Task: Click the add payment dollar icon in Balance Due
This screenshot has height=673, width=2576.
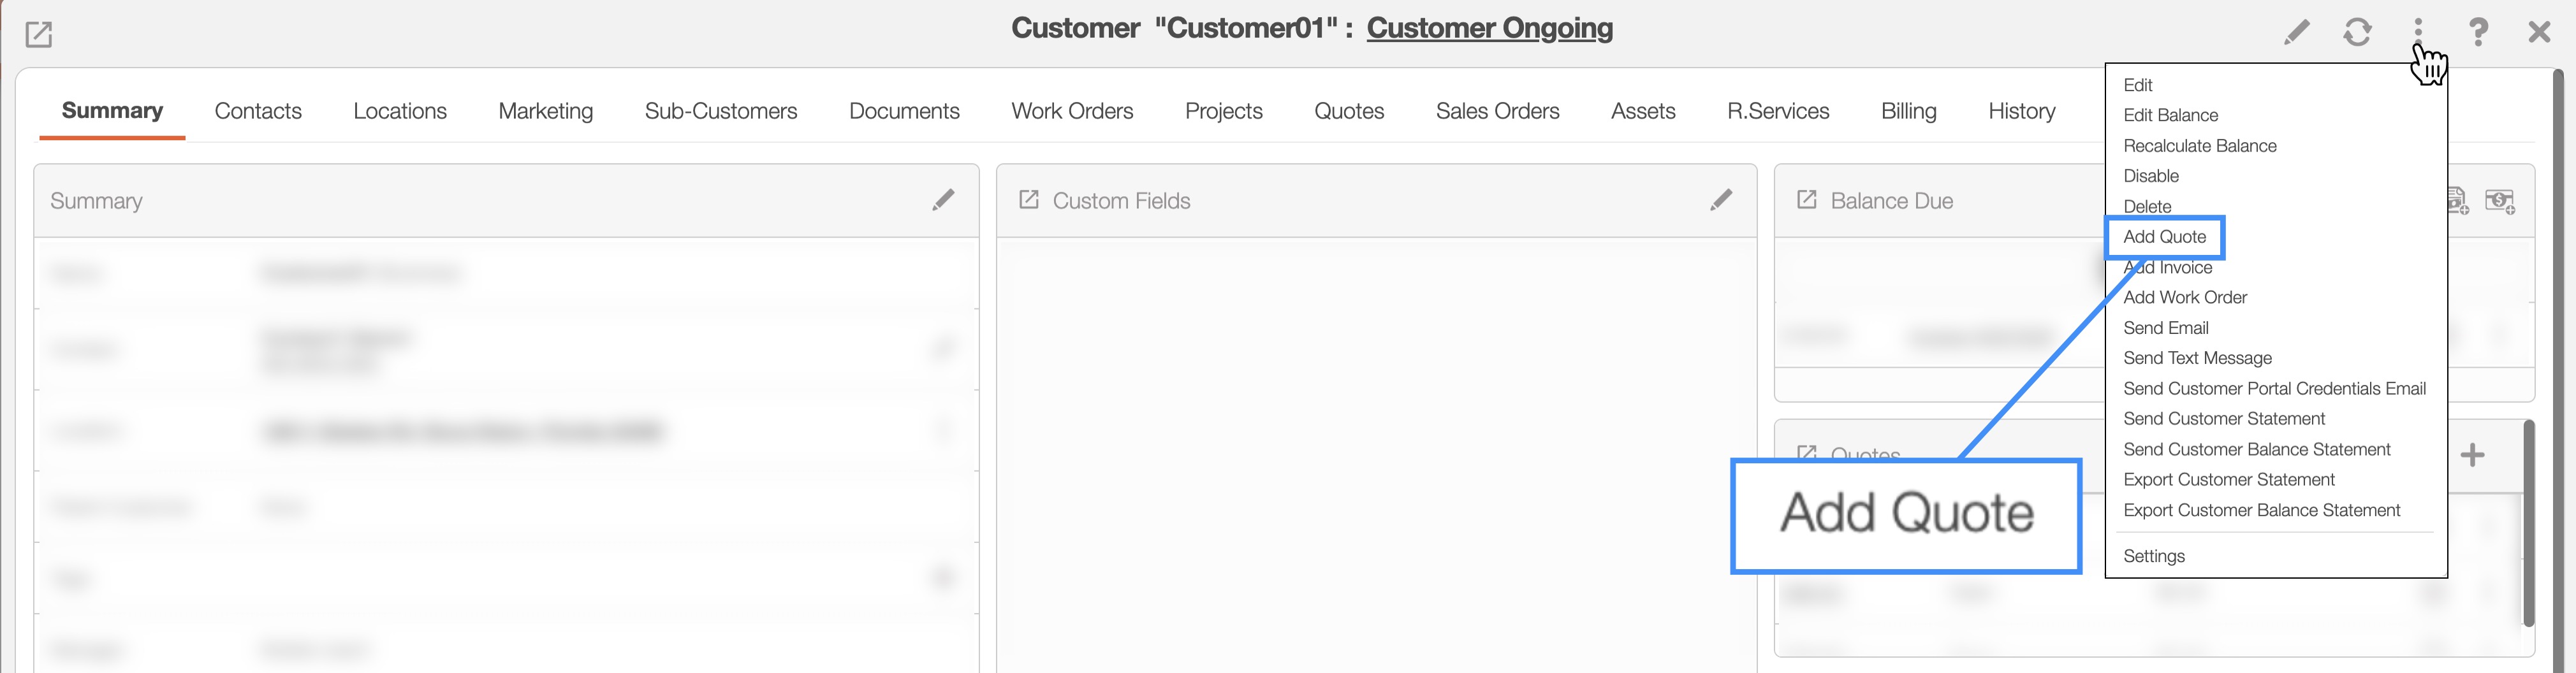Action: pyautogui.click(x=2500, y=201)
